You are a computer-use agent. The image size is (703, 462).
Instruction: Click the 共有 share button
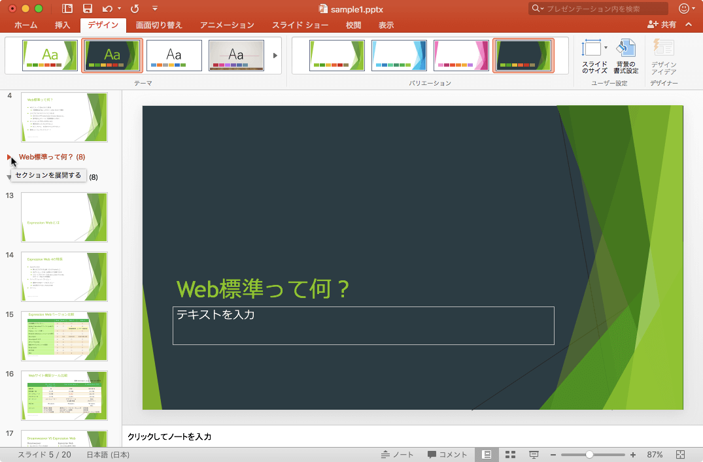coord(662,25)
